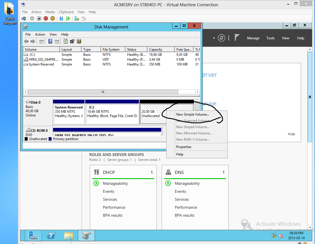
Task: Click the Hide link in Server Manager
Action: click(291, 134)
